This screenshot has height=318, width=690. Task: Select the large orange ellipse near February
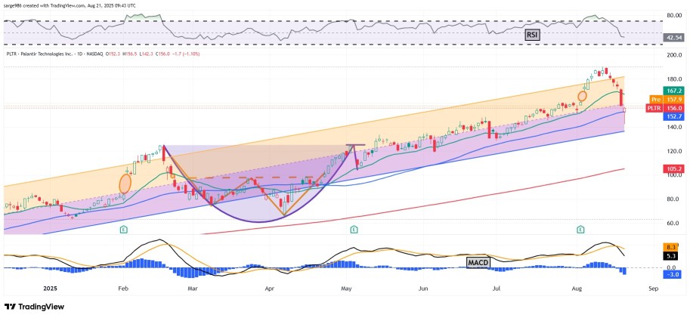click(125, 184)
